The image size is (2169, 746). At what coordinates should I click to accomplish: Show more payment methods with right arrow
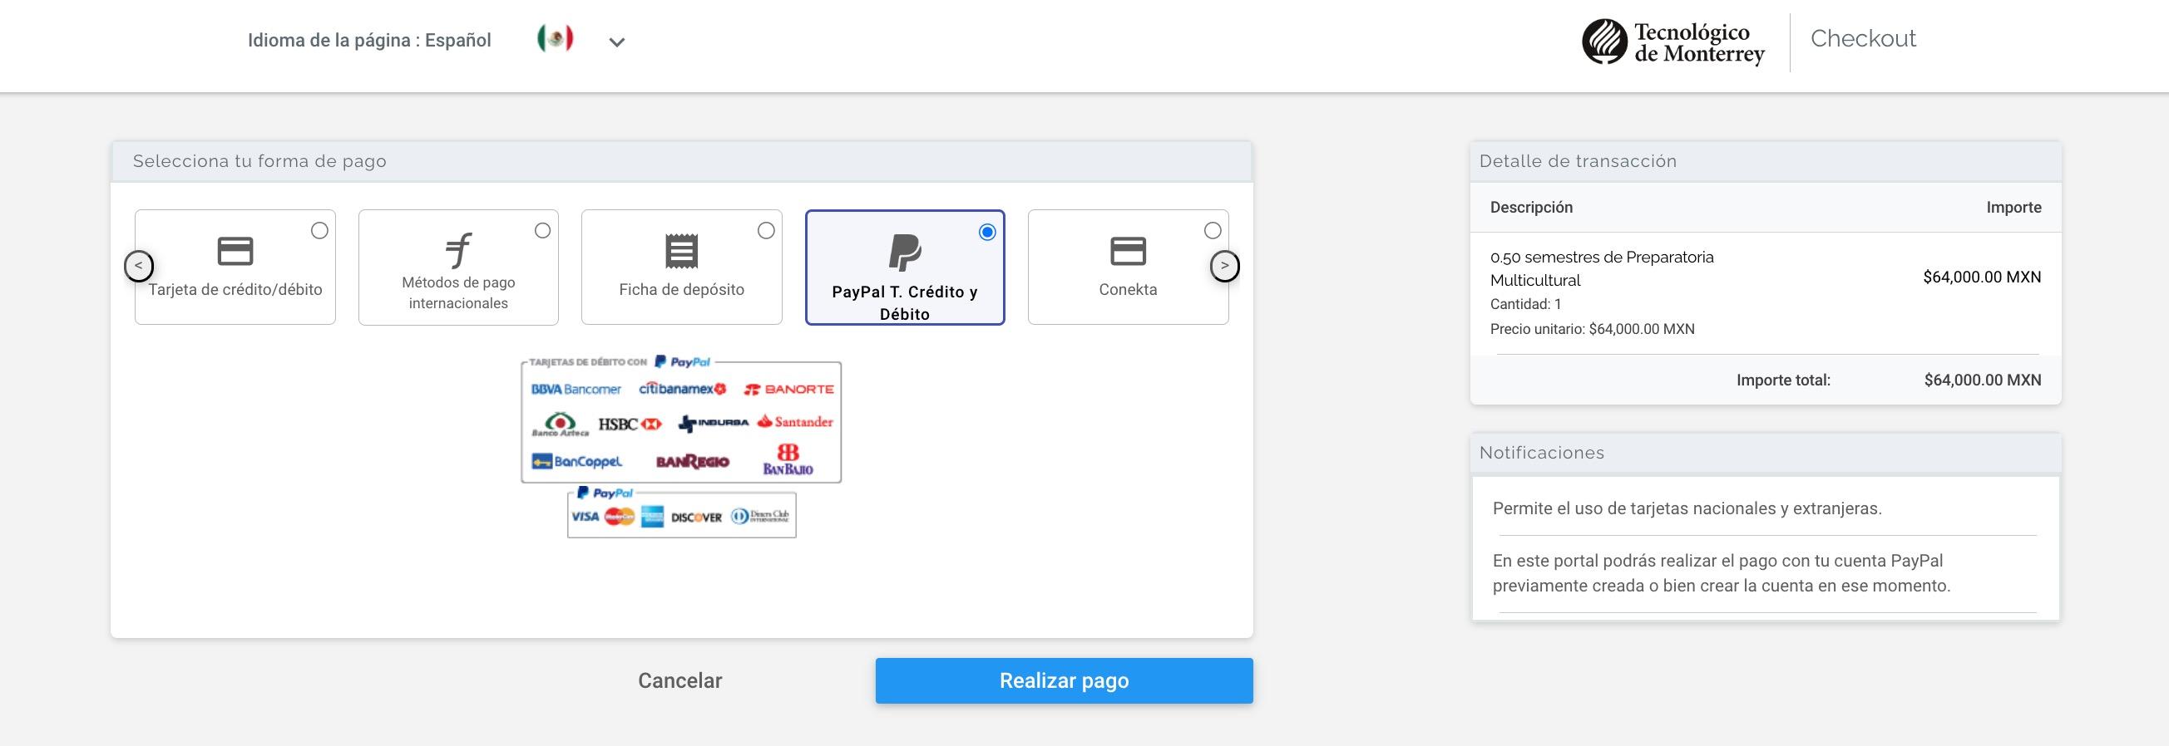pos(1224,266)
